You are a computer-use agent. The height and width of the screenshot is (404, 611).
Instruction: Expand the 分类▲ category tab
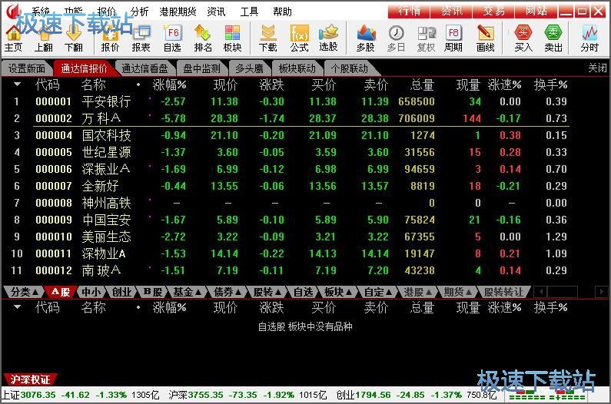(24, 292)
